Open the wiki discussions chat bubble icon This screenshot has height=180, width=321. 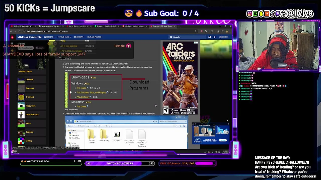pos(209,37)
